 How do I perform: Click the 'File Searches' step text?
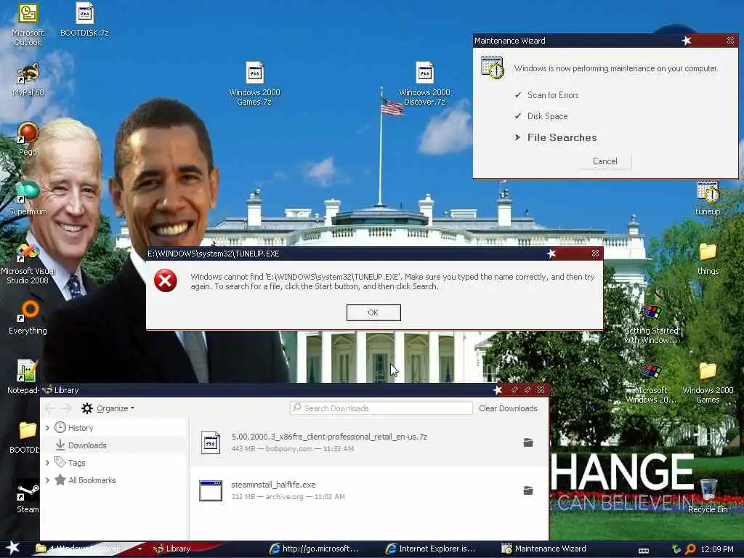coord(562,137)
